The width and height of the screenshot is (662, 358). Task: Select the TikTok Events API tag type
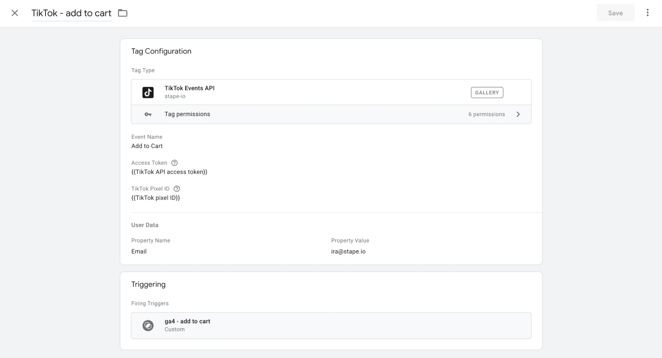pyautogui.click(x=331, y=92)
